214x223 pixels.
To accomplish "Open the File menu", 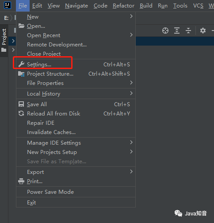I will [x=23, y=6].
